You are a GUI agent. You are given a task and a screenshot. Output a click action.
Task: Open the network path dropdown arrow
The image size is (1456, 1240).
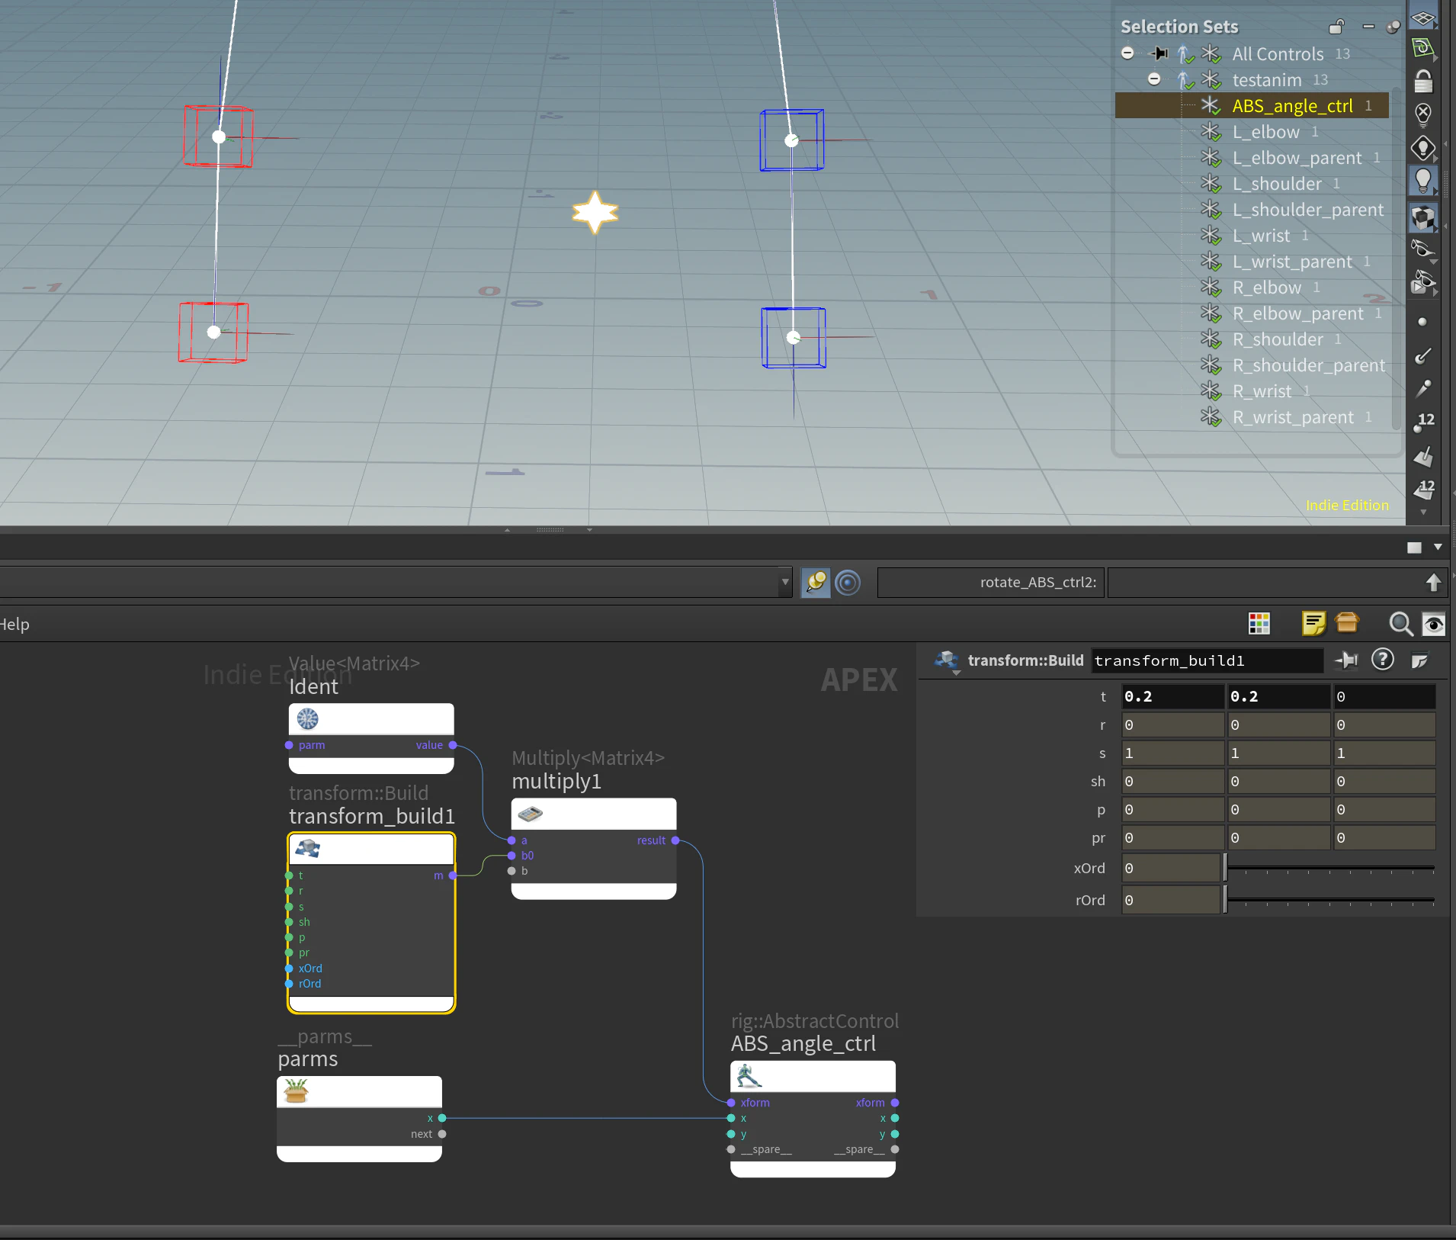(x=784, y=583)
